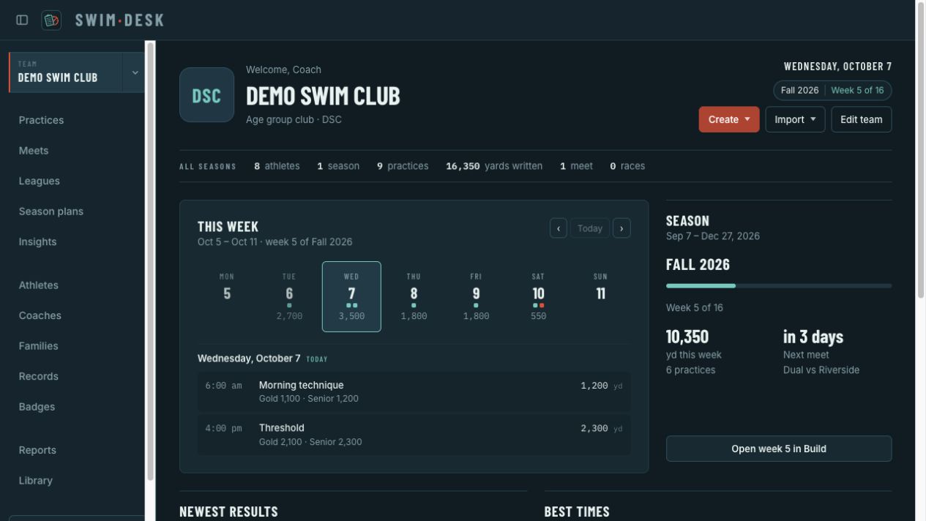Screen dimensions: 926x521
Task: Open Practices in the sidebar
Action: click(41, 120)
